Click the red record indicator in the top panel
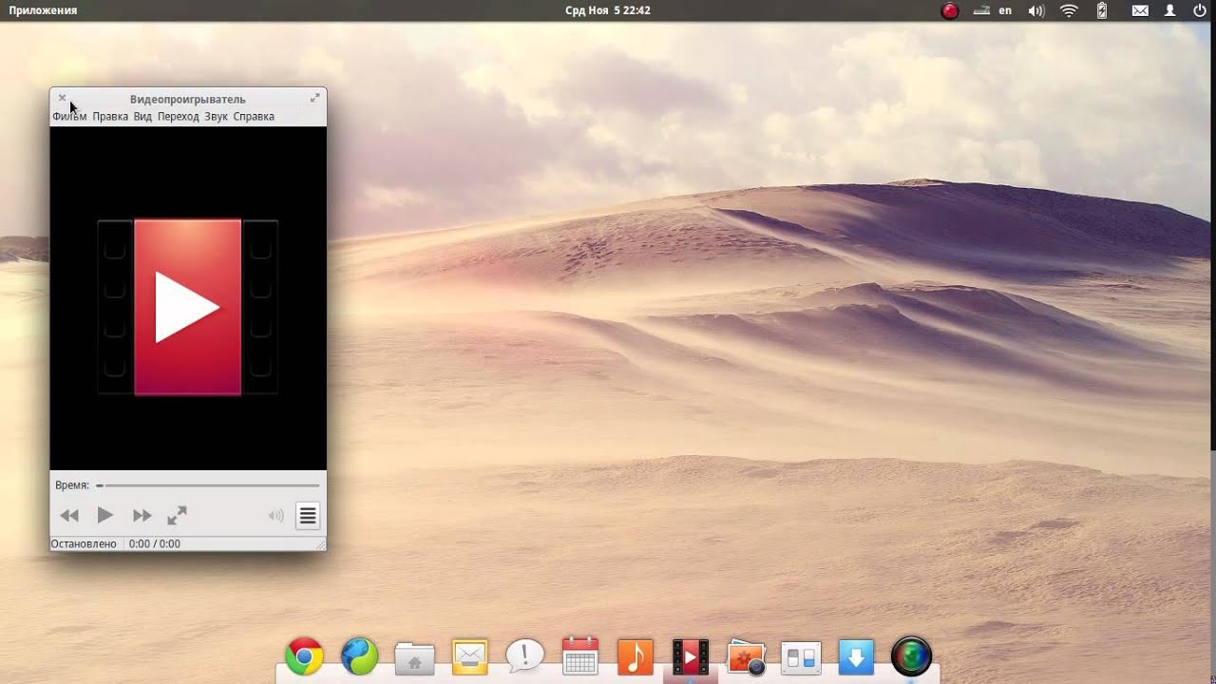1216x684 pixels. [x=949, y=10]
